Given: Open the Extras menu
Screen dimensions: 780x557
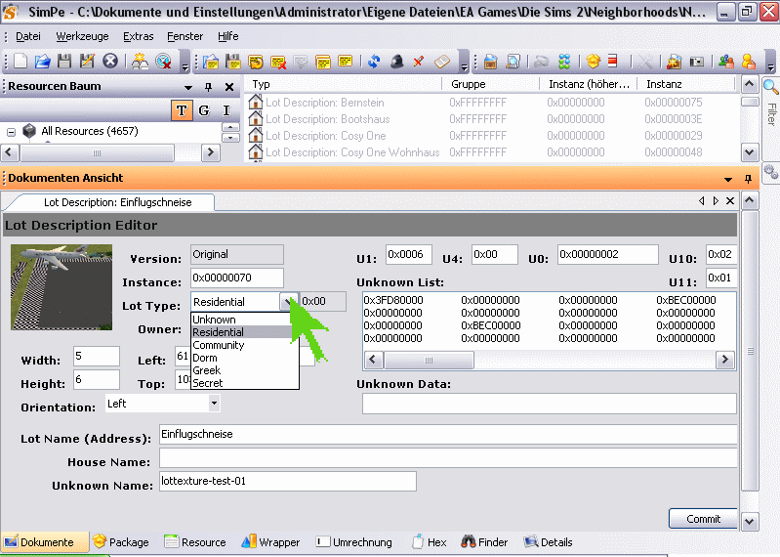Looking at the screenshot, I should pyautogui.click(x=139, y=36).
